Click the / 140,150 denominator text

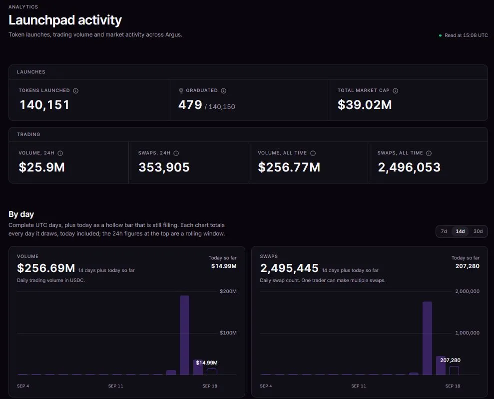220,106
